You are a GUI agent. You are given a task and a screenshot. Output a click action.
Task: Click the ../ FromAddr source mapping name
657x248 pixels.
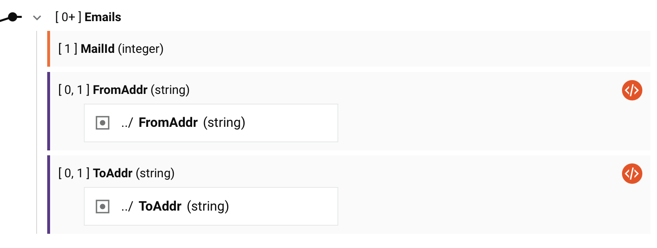click(168, 122)
